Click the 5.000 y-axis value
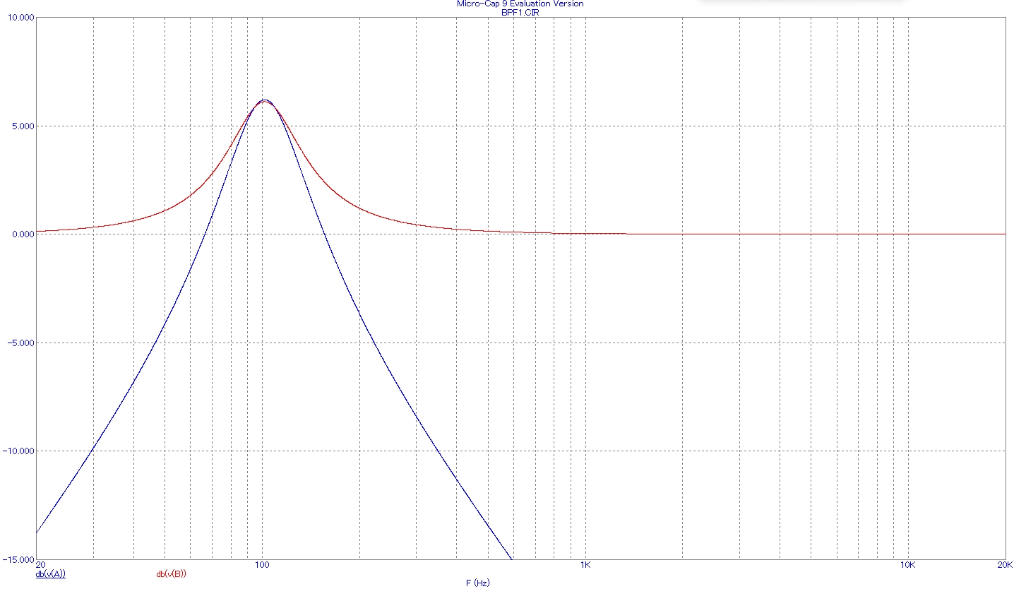The height and width of the screenshot is (589, 1014). pos(23,126)
